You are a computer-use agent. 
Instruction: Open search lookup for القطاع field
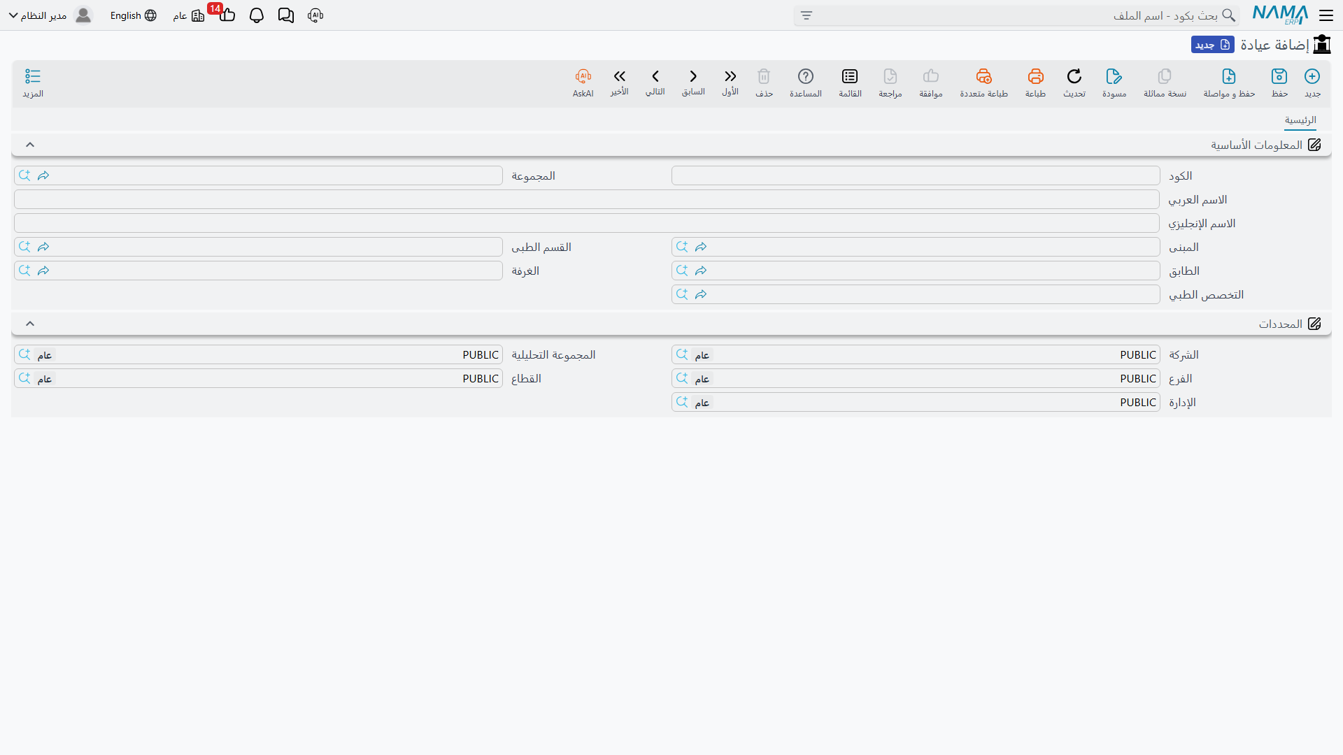(x=24, y=378)
